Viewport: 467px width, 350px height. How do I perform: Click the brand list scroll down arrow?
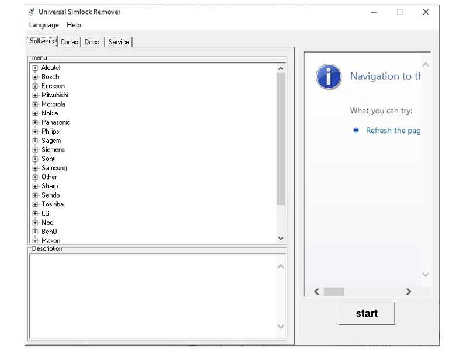point(281,238)
